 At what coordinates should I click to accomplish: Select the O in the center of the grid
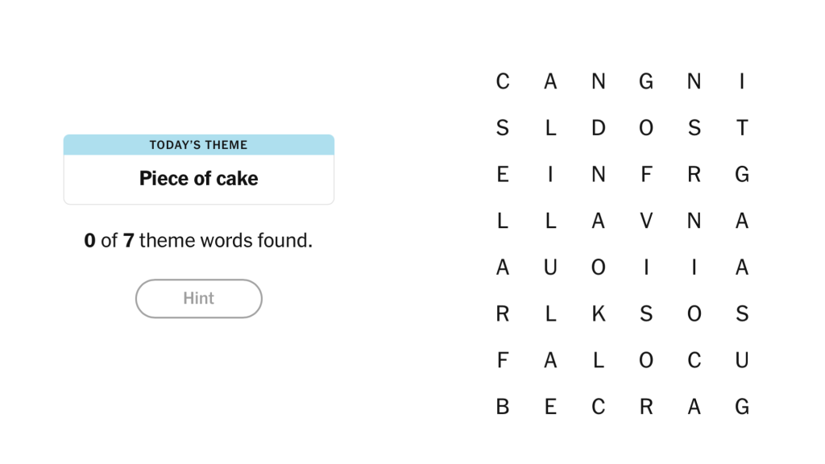click(599, 267)
